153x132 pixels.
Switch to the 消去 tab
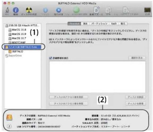[x=85, y=24]
